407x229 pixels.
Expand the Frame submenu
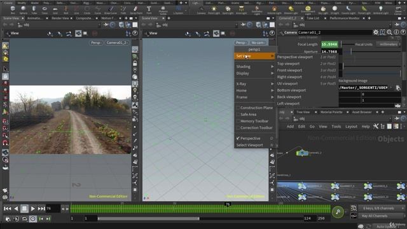[254, 97]
